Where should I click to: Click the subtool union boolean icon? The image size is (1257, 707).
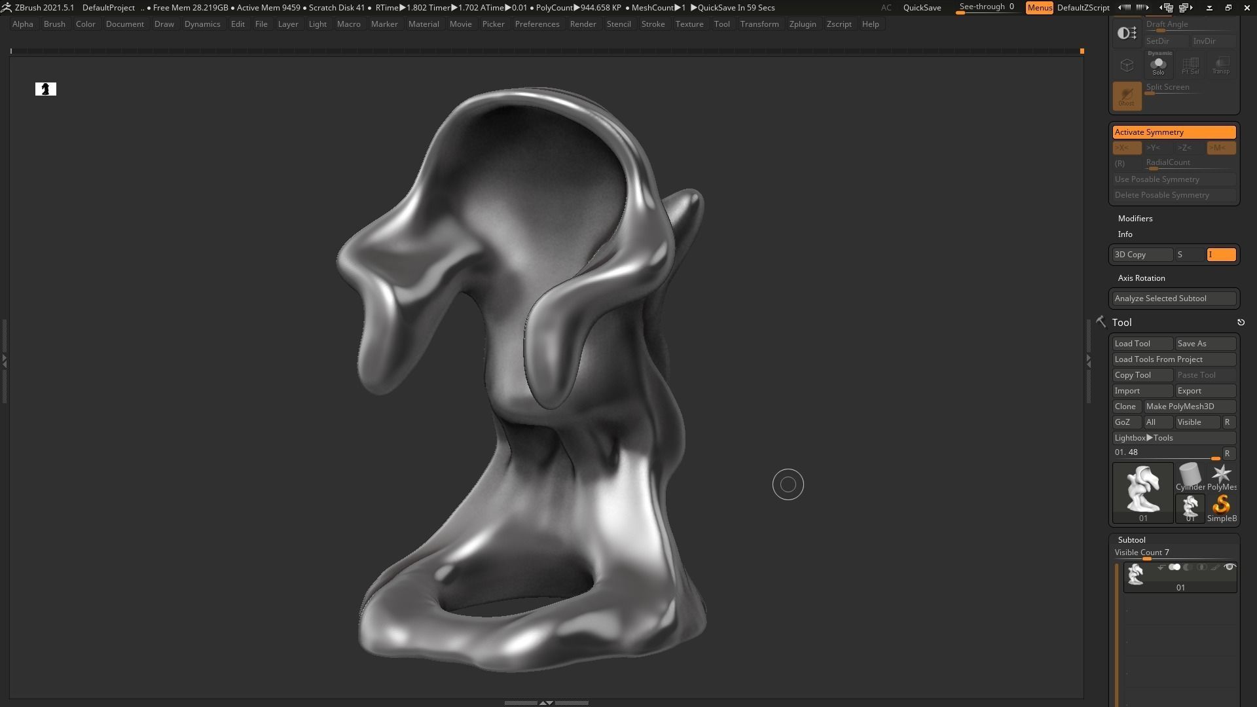pyautogui.click(x=1175, y=568)
